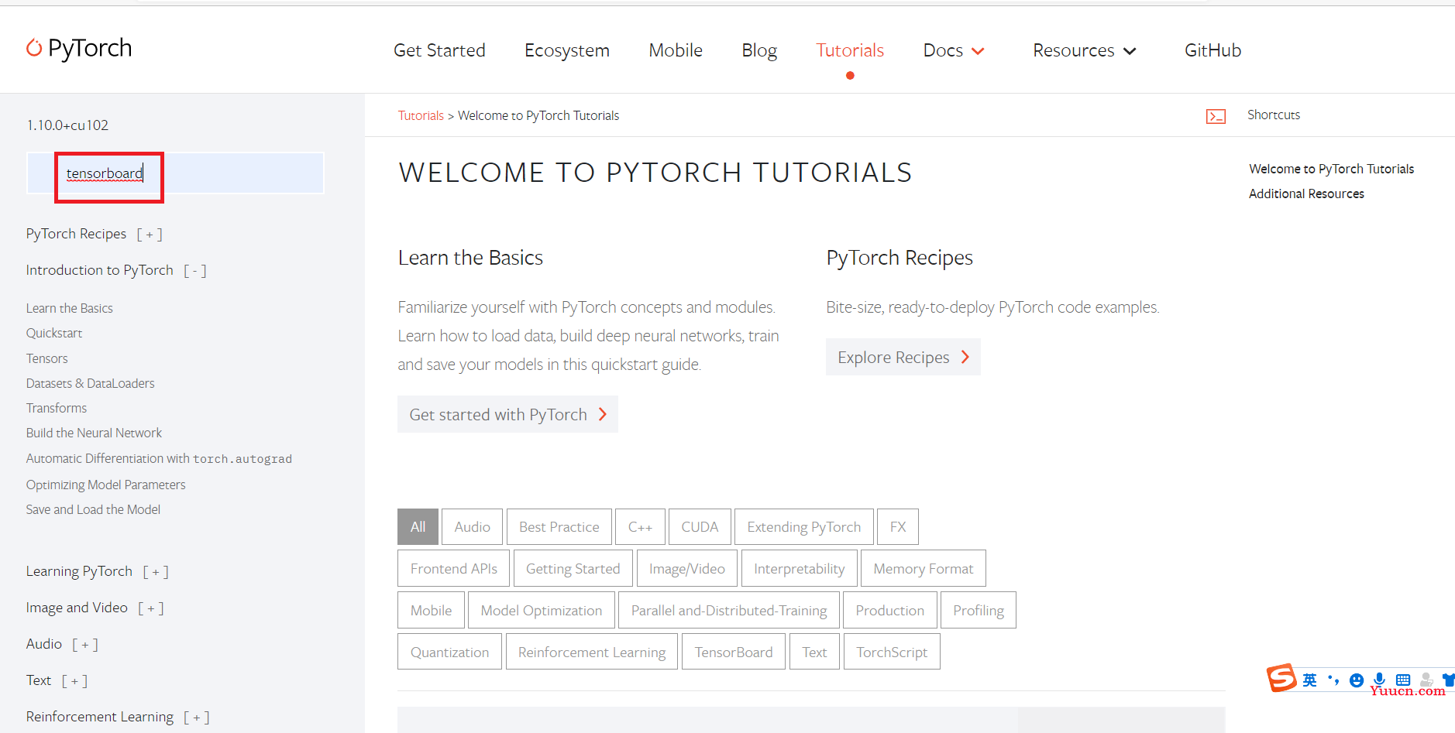Viewport: 1455px width, 733px height.
Task: Select the All filter tag
Action: coord(418,526)
